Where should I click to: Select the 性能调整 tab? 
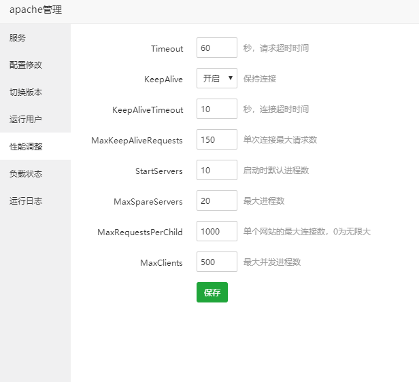[x=35, y=146]
